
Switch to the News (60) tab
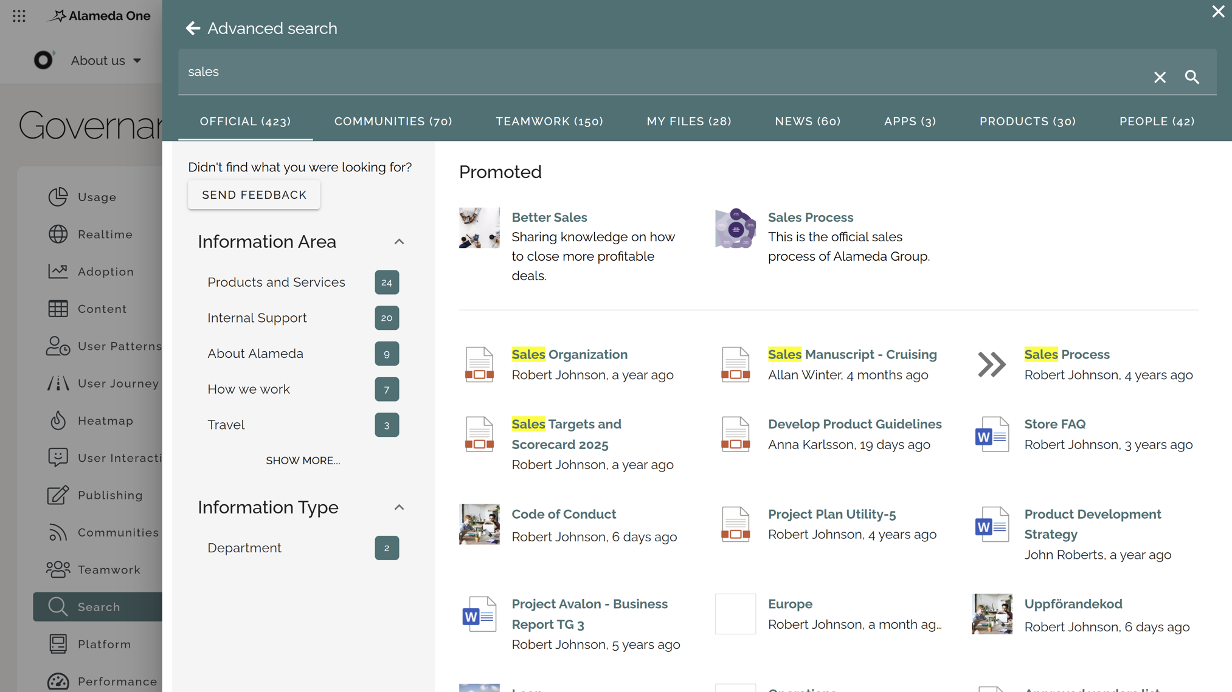pos(808,122)
